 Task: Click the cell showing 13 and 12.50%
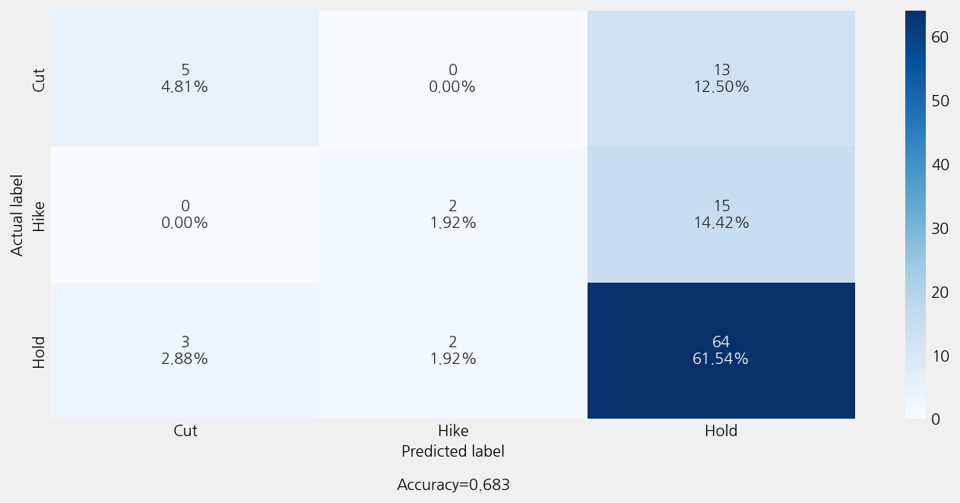click(721, 78)
